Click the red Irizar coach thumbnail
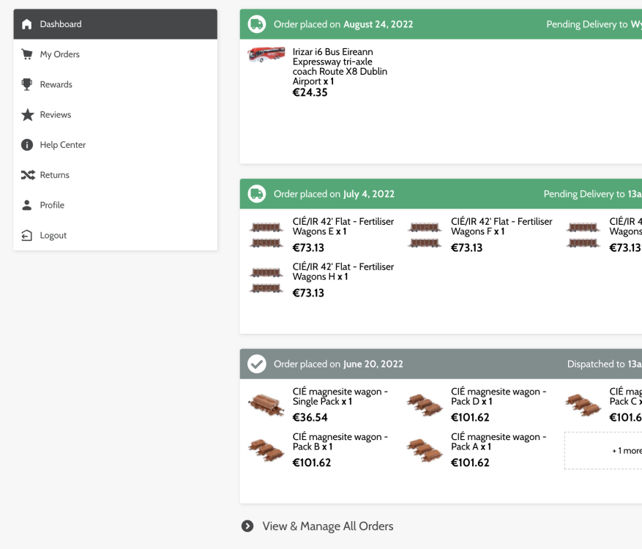This screenshot has width=642, height=549. [x=266, y=56]
